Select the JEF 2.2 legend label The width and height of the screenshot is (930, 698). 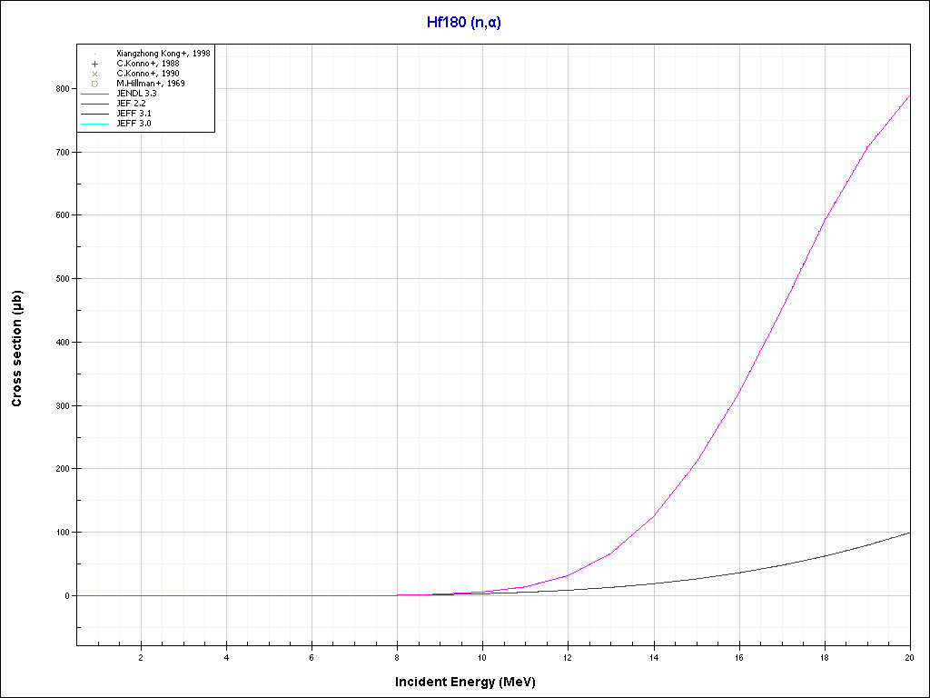[131, 104]
